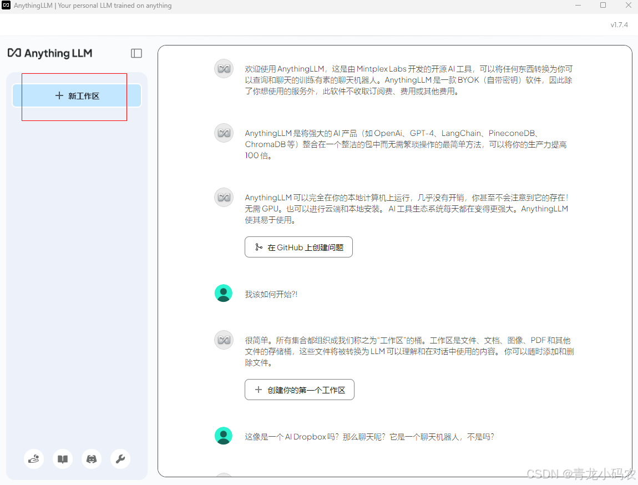This screenshot has width=638, height=485.
Task: Click the text starting 欢迎使用 AnythingLLM
Action: click(x=408, y=80)
